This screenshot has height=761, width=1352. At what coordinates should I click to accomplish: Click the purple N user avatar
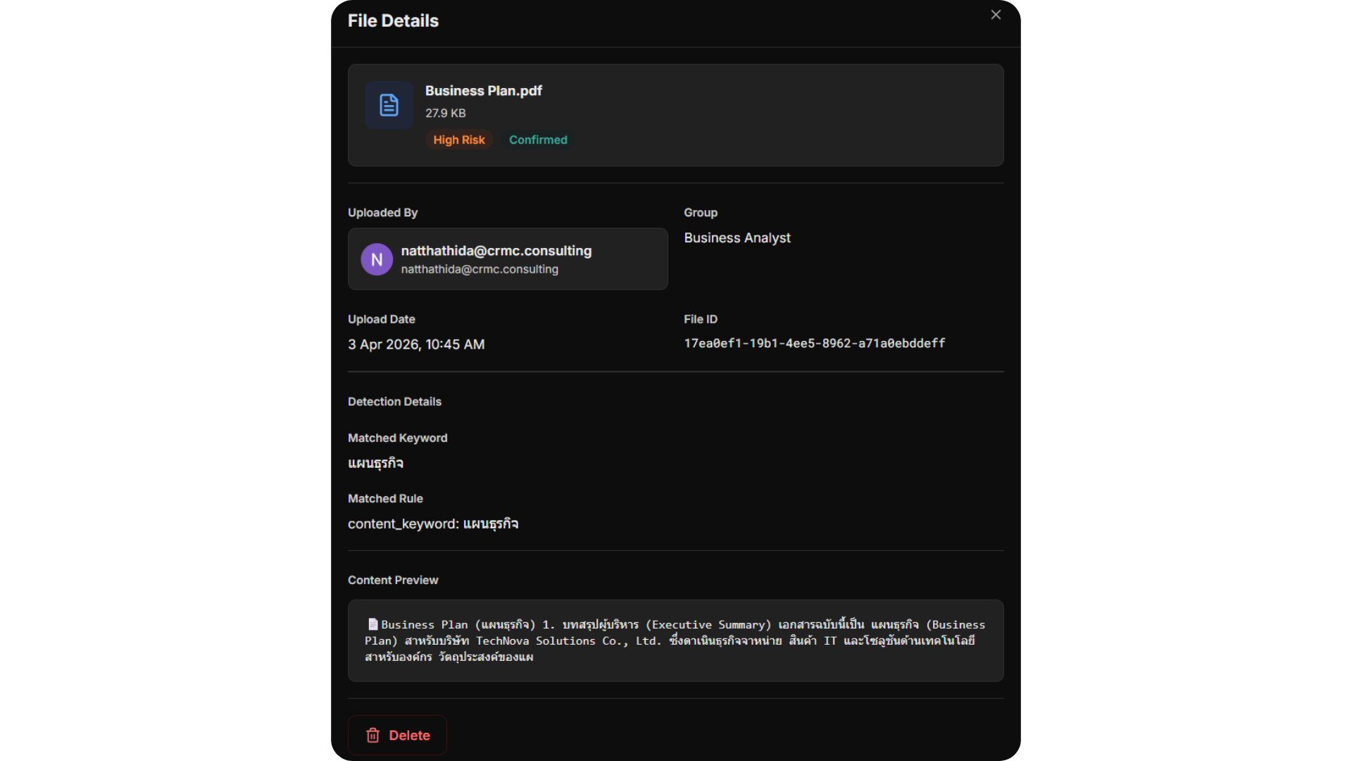tap(377, 259)
